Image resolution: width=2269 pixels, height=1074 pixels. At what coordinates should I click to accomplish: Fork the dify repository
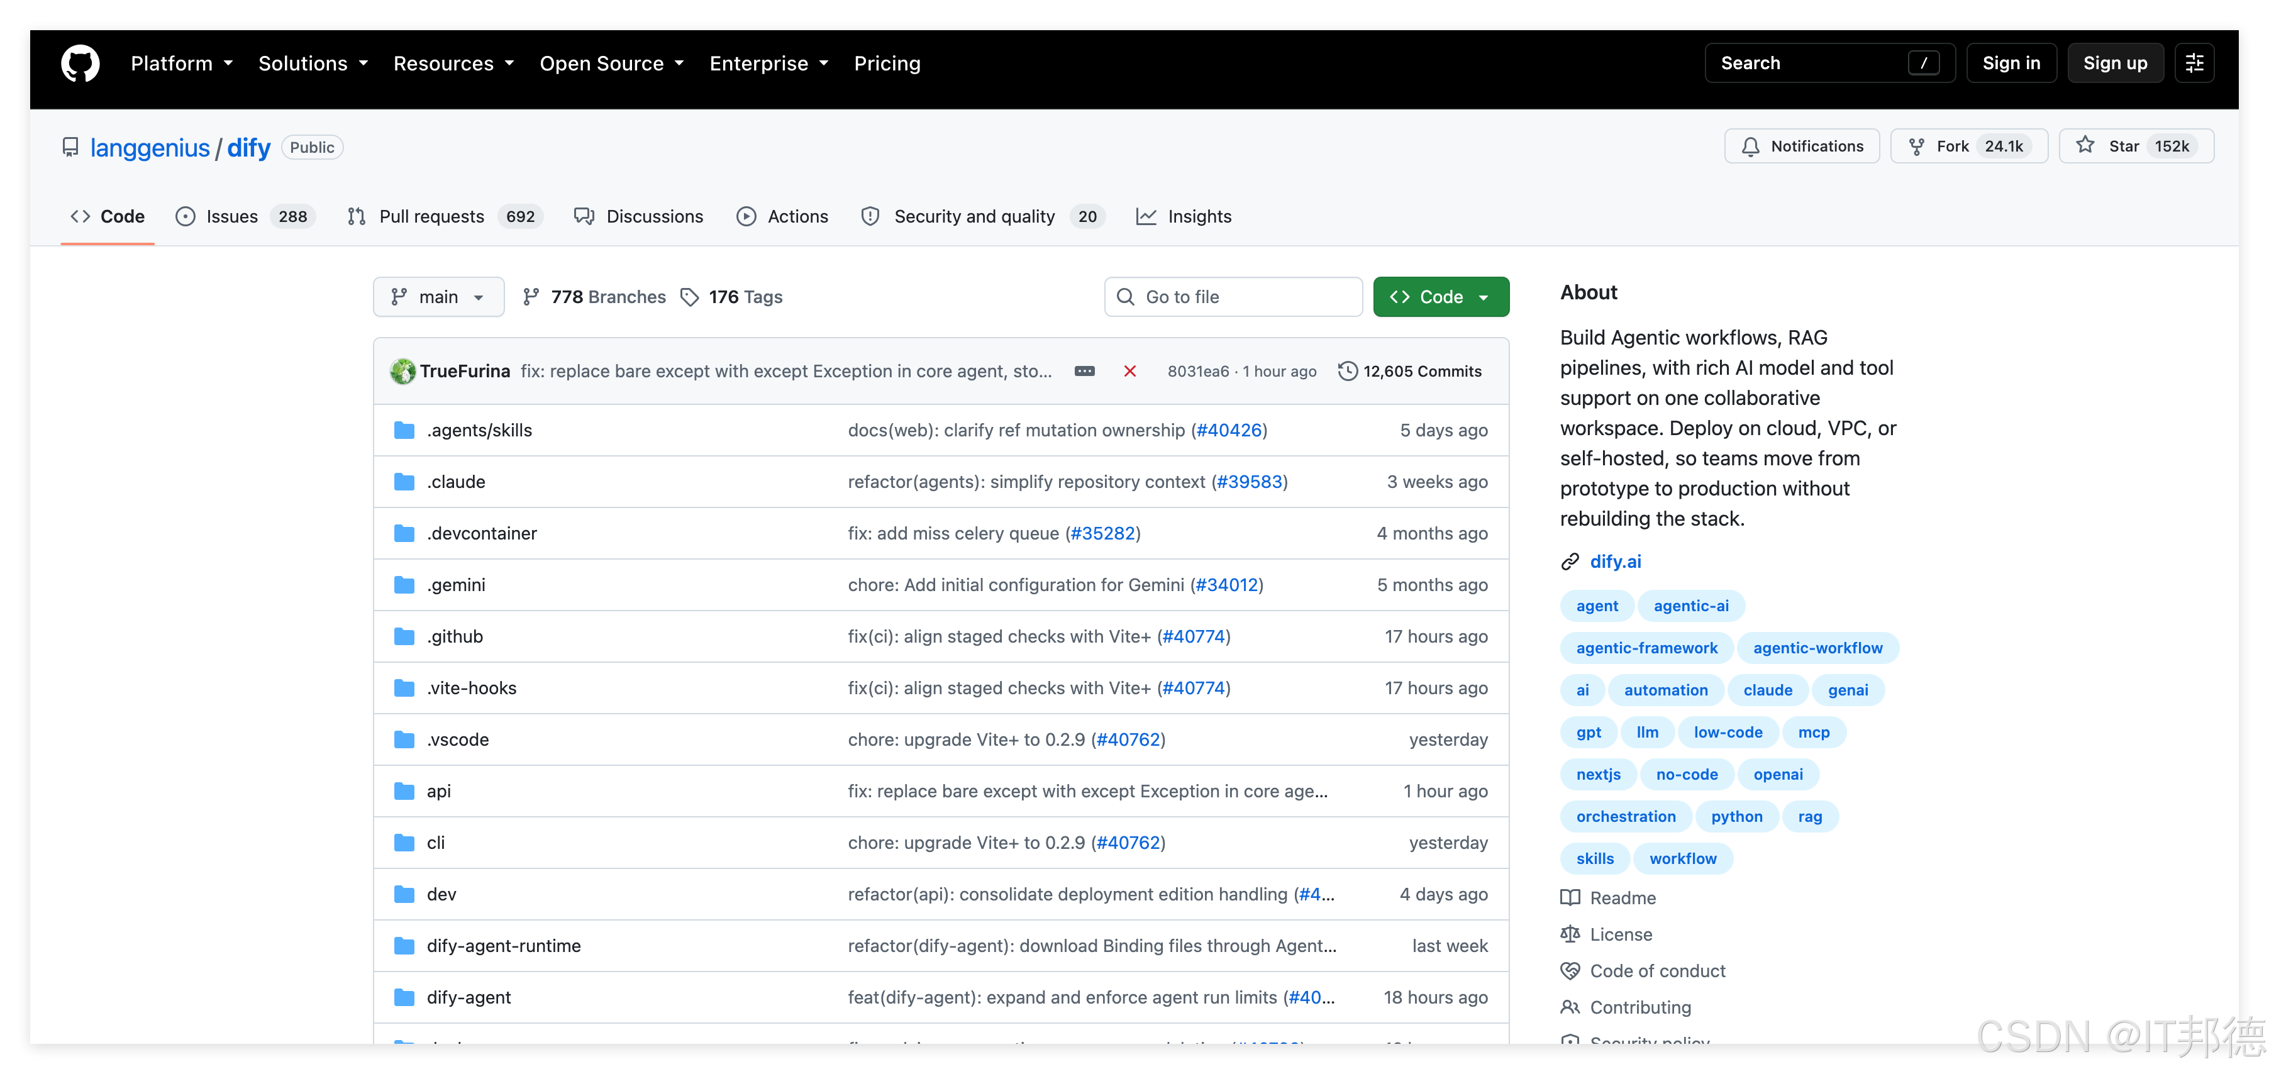click(x=1968, y=147)
